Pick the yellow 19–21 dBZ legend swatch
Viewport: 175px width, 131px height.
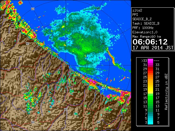click(x=150, y=90)
